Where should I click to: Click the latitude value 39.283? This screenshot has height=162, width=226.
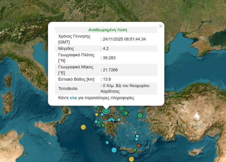[109, 58]
